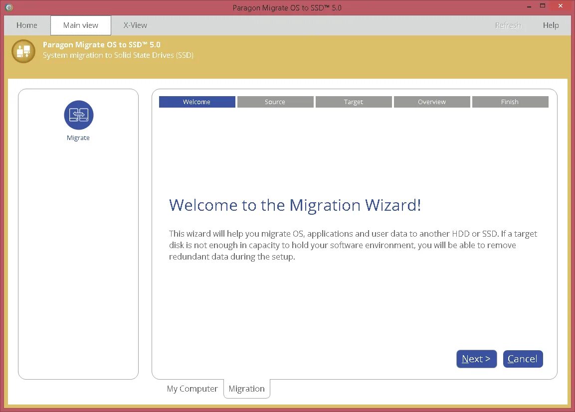Switch to Main view tab
The height and width of the screenshot is (412, 575).
tap(81, 25)
